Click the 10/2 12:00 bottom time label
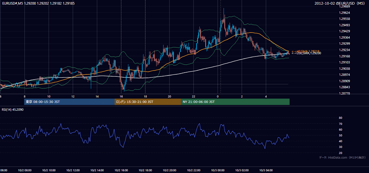369x173 pixels. tap(73, 170)
